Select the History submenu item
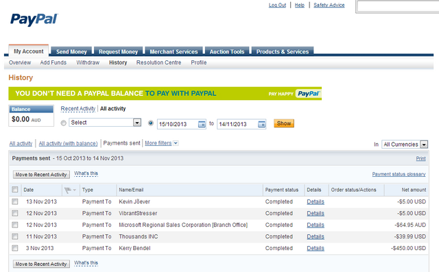Screen dimensions: 439x272 pyautogui.click(x=118, y=62)
